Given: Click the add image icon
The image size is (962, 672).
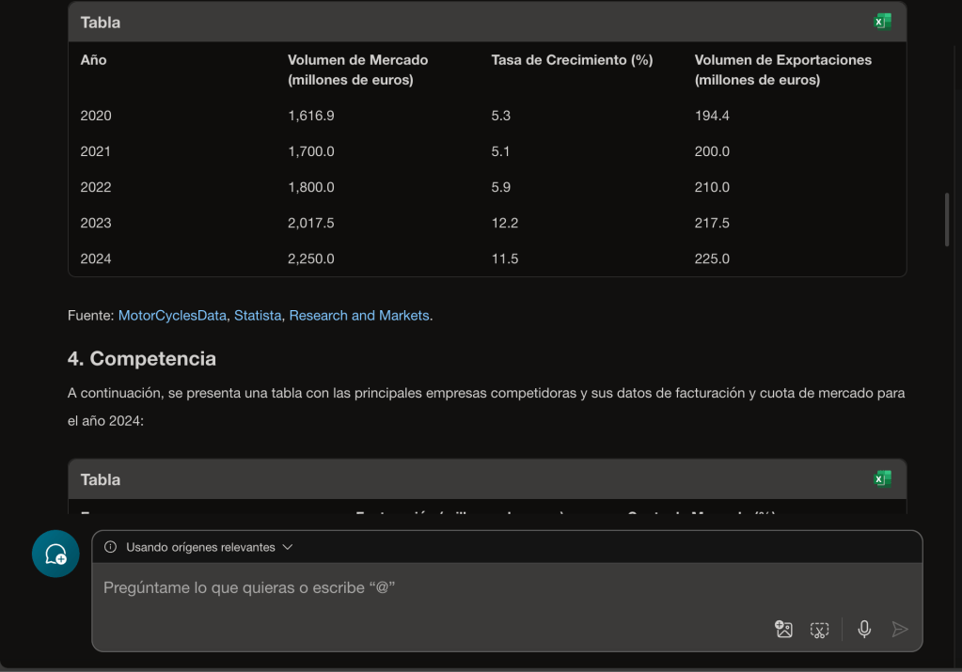Looking at the screenshot, I should 783,630.
